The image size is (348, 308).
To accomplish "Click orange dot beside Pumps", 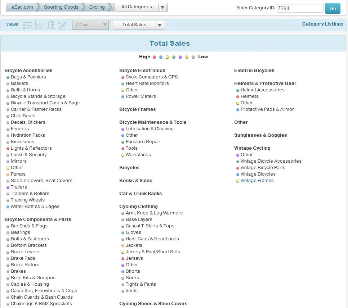I will point(8,175).
